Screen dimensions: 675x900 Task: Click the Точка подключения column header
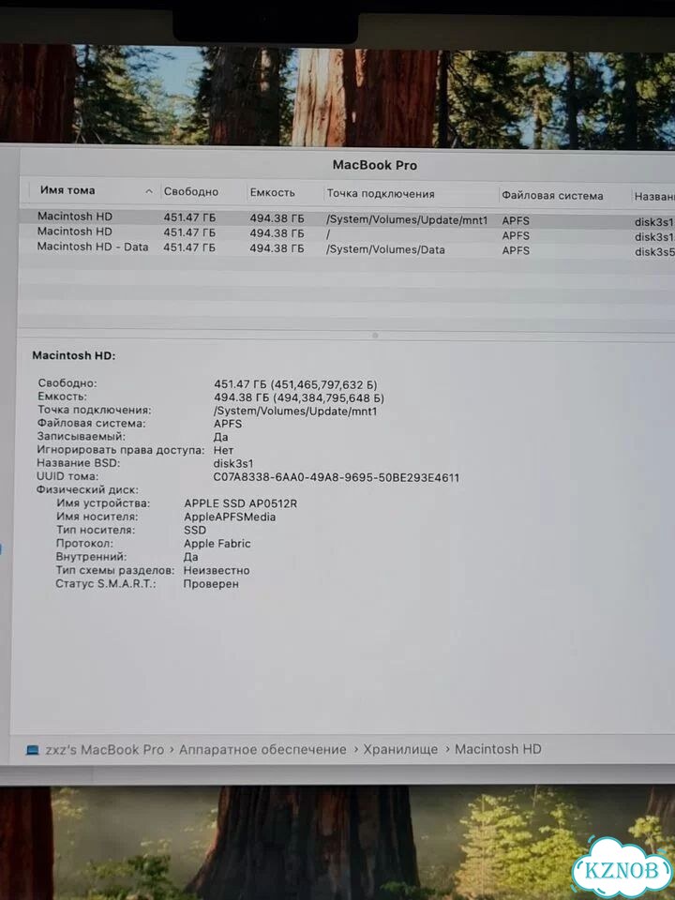pyautogui.click(x=381, y=194)
